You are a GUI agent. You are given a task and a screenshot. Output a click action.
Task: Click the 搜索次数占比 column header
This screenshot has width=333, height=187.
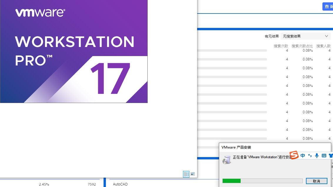[302, 46]
